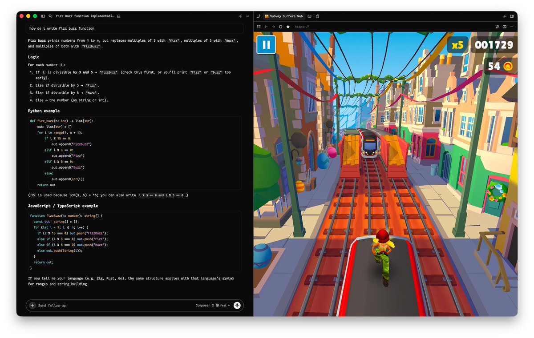
Task: Pause the Subway Surfers game
Action: pos(266,44)
